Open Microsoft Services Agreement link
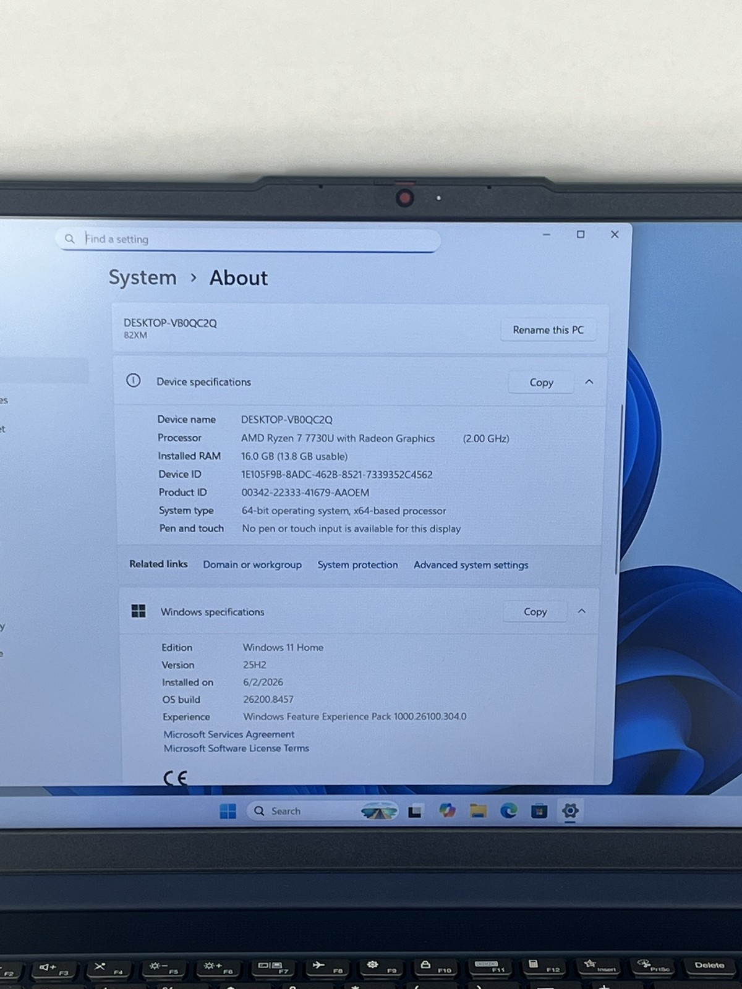Screen dimensions: 742x989 pos(229,734)
